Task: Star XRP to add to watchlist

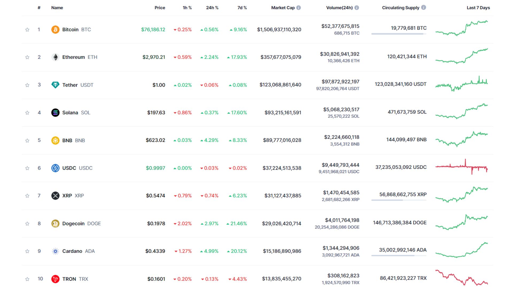Action: [27, 196]
